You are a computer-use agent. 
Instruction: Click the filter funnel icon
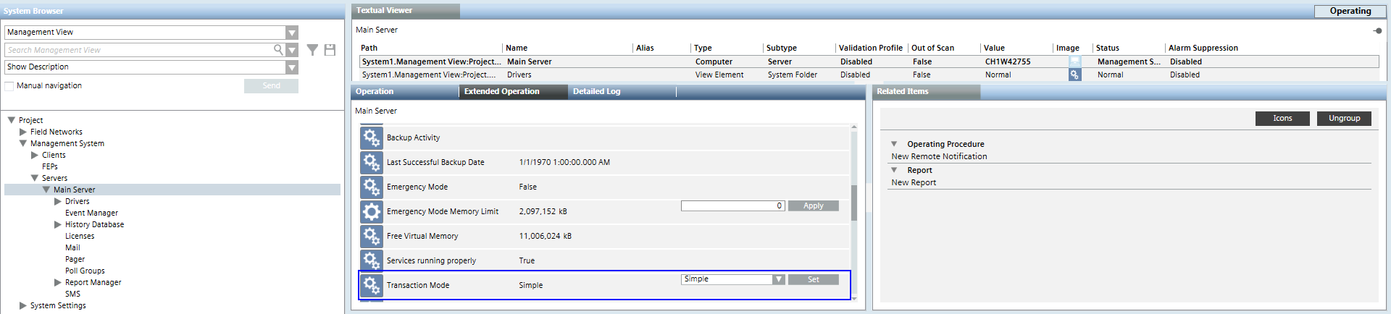(x=312, y=50)
